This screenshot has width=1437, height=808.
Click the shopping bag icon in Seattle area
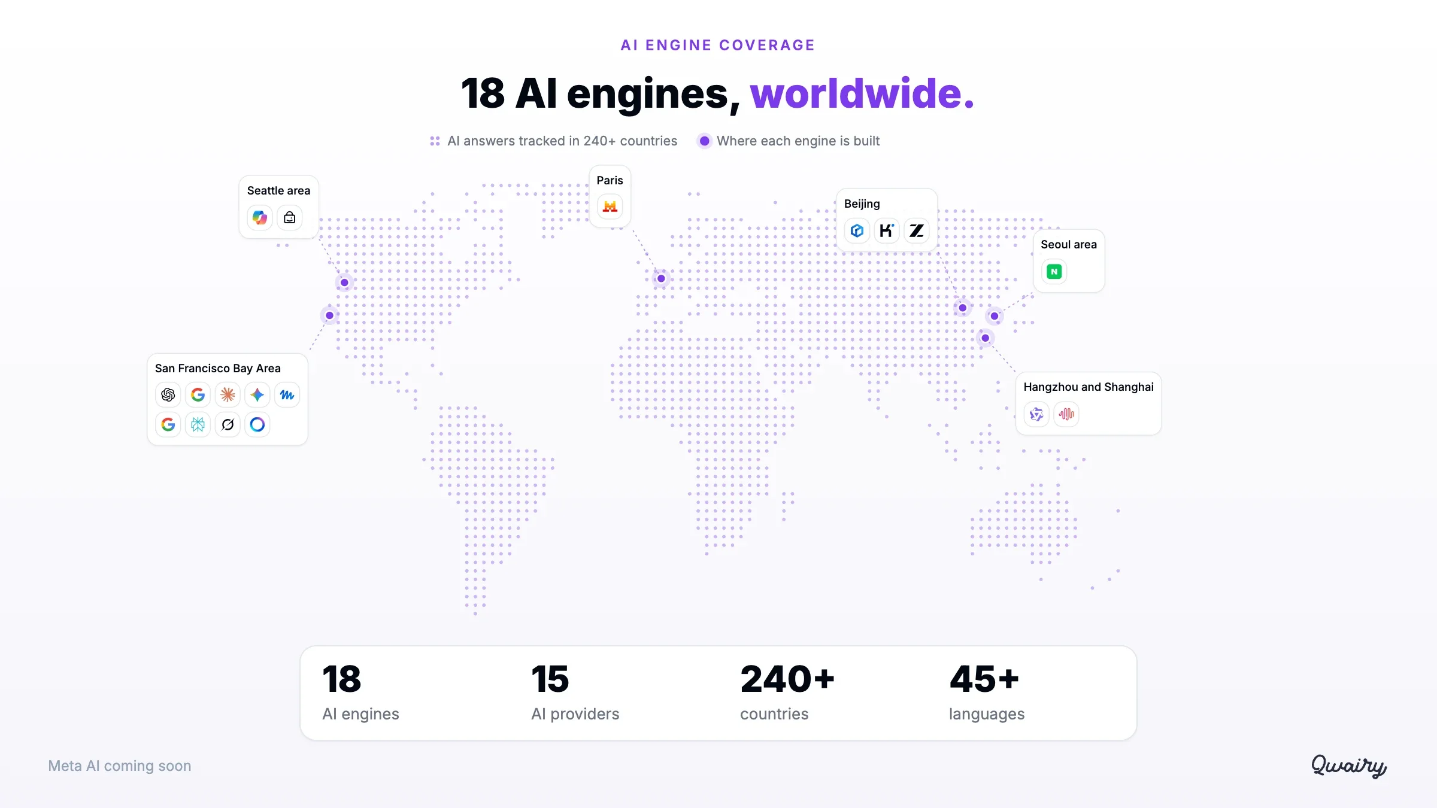click(290, 218)
